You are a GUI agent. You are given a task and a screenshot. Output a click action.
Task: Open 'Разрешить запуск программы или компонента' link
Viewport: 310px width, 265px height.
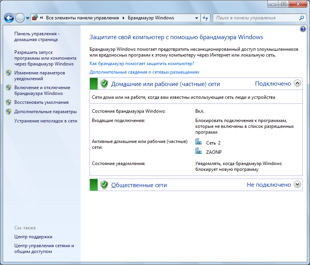(x=45, y=58)
